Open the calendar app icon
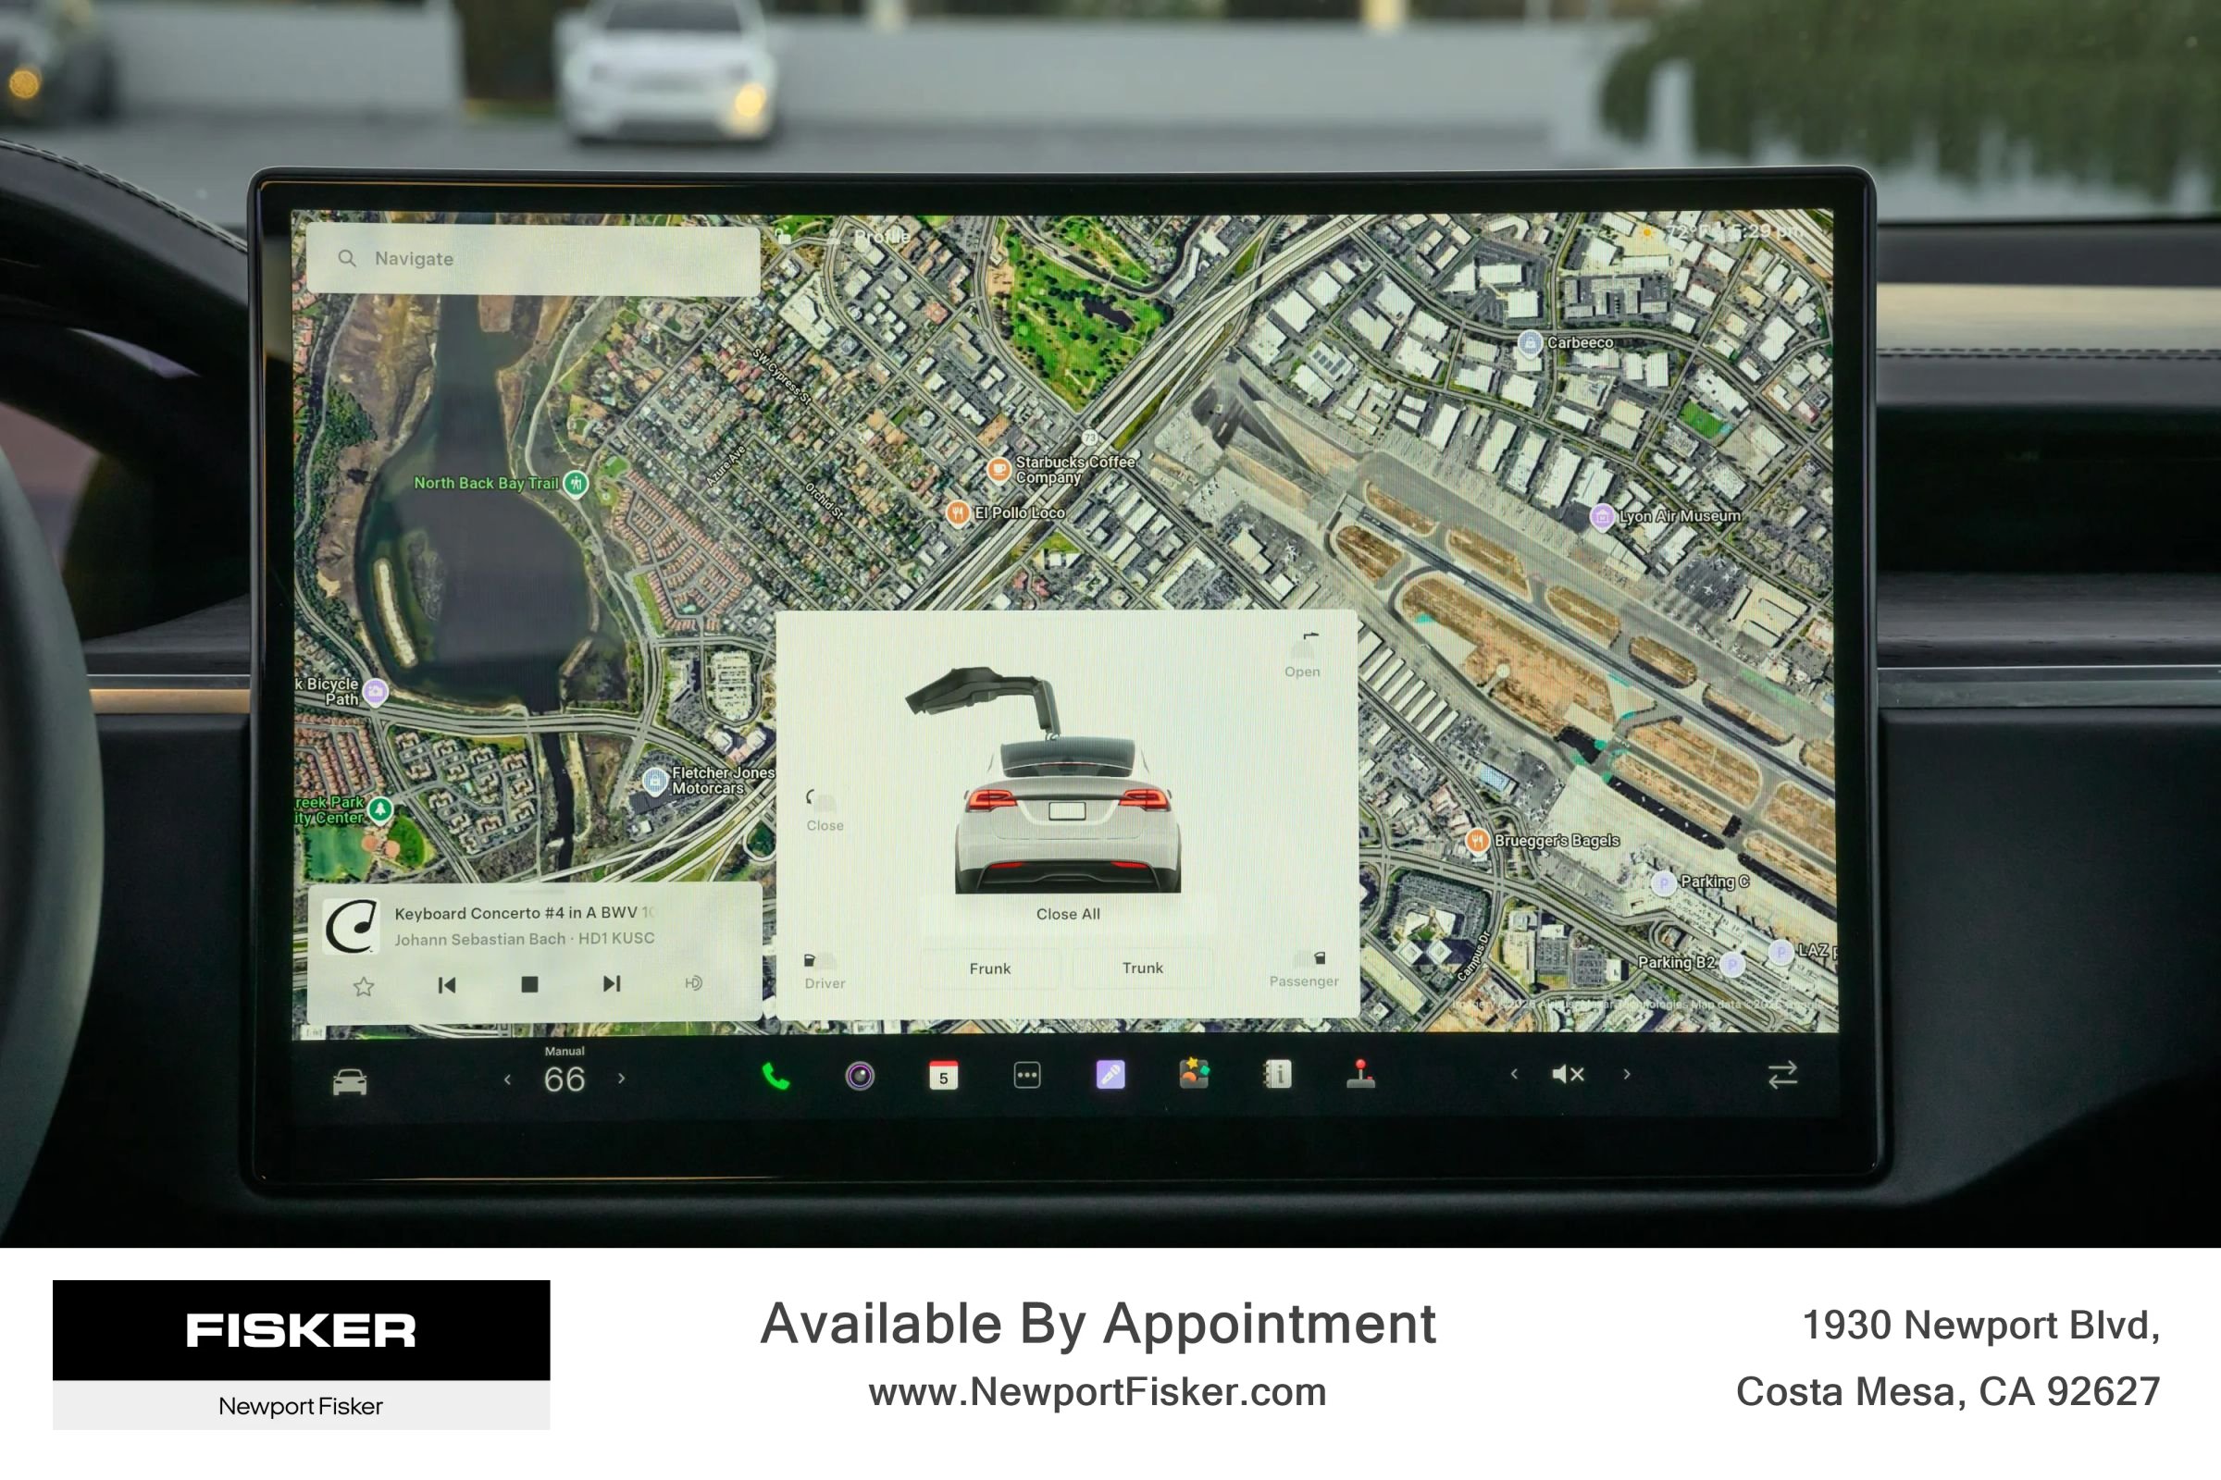This screenshot has width=2221, height=1480. tap(942, 1075)
